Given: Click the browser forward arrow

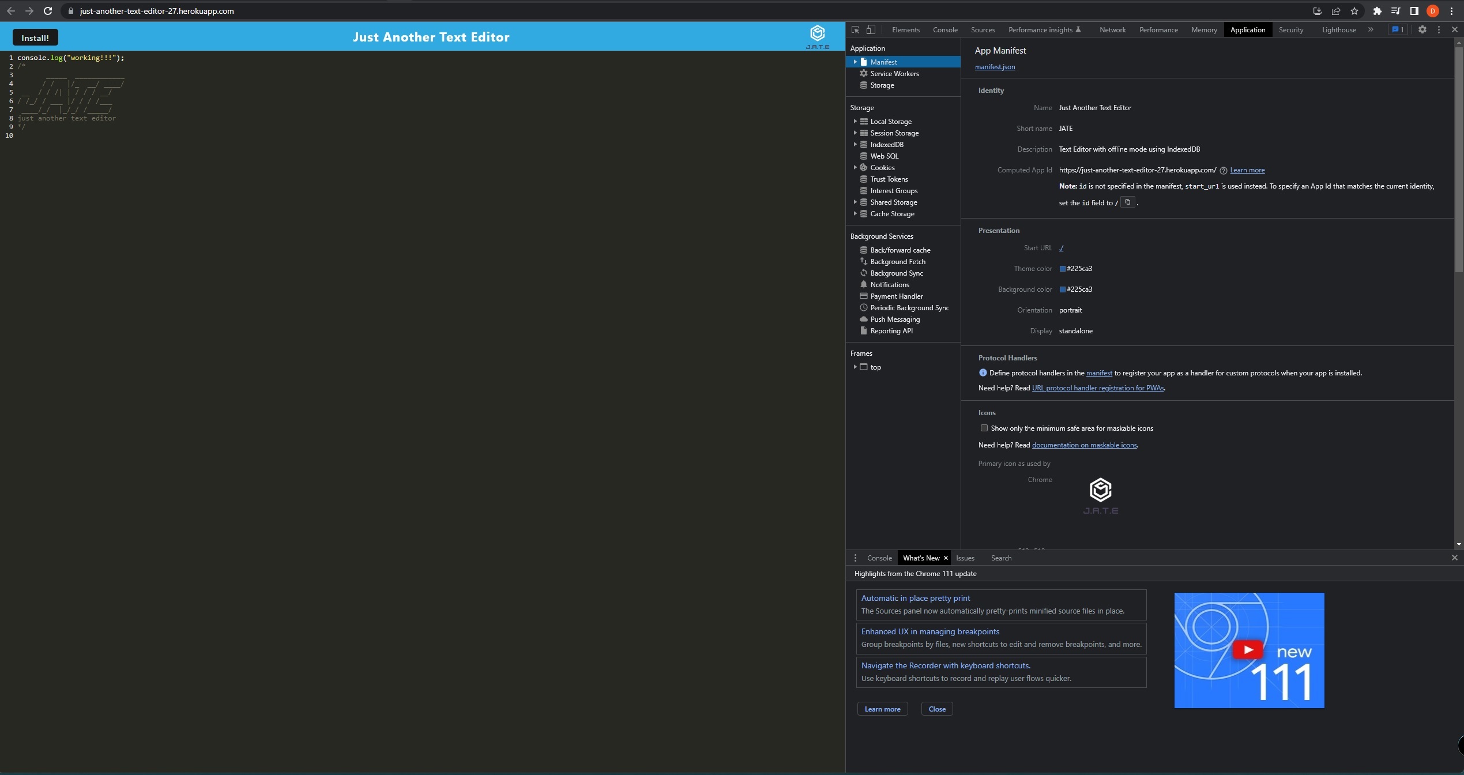Looking at the screenshot, I should (x=29, y=11).
